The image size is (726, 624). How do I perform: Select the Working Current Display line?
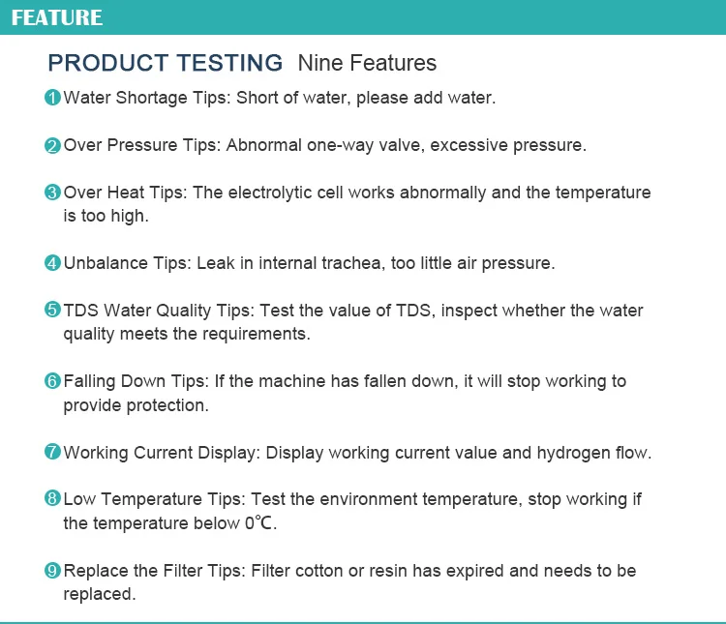357,452
